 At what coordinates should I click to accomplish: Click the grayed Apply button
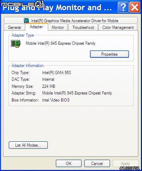click(125, 163)
